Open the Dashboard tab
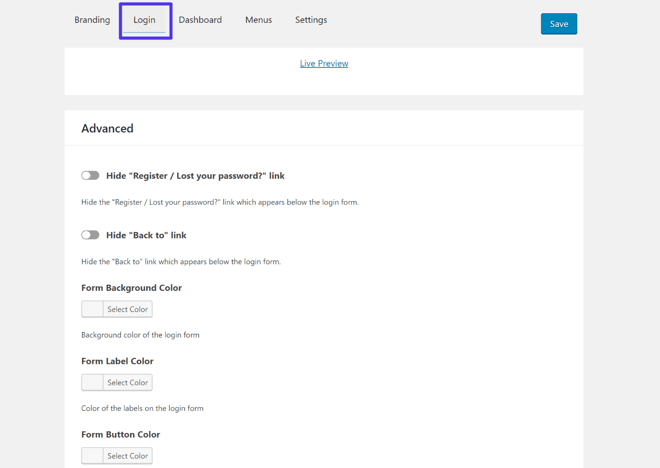The image size is (660, 468). (x=200, y=20)
